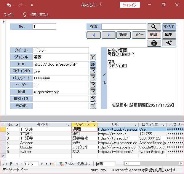
Task: Click the record selector arrow at form left
Action: point(3,21)
